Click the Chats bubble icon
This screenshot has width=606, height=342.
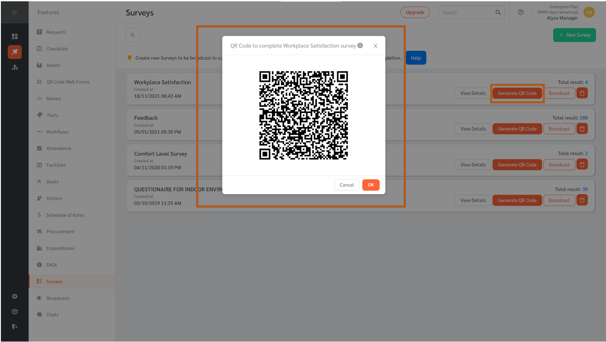[x=39, y=315]
